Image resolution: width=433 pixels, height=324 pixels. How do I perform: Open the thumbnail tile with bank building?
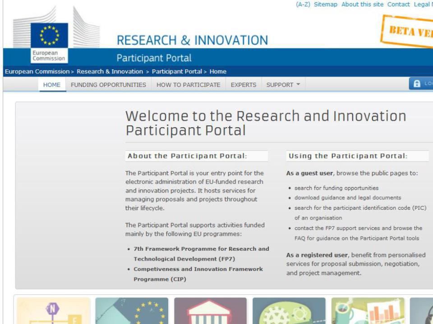click(211, 310)
